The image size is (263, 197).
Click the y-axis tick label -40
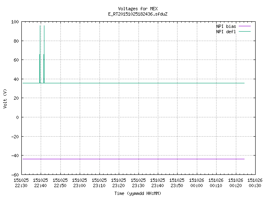point(15,156)
